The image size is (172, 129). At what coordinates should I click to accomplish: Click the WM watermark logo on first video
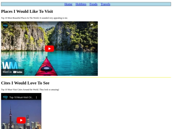click(x=10, y=65)
